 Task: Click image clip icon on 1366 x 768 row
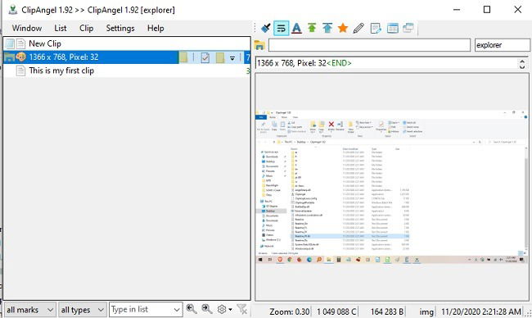(x=20, y=57)
